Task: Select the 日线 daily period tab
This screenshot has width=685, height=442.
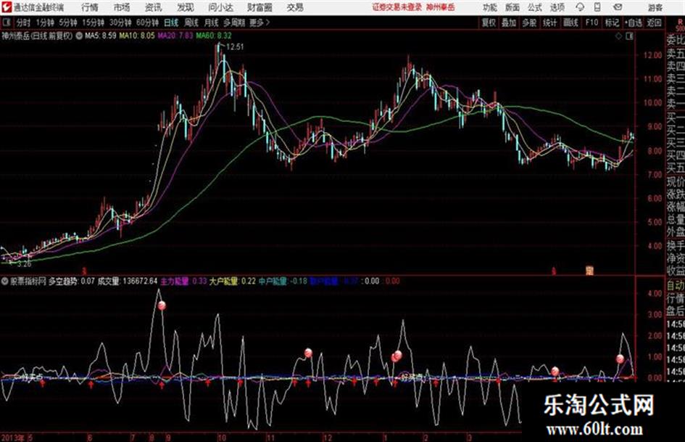Action: (x=171, y=22)
